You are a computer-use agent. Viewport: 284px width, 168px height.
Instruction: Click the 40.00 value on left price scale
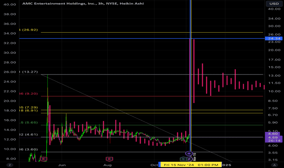tap(10, 5)
